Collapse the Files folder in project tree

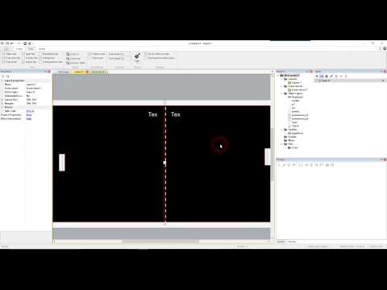[x=281, y=144]
